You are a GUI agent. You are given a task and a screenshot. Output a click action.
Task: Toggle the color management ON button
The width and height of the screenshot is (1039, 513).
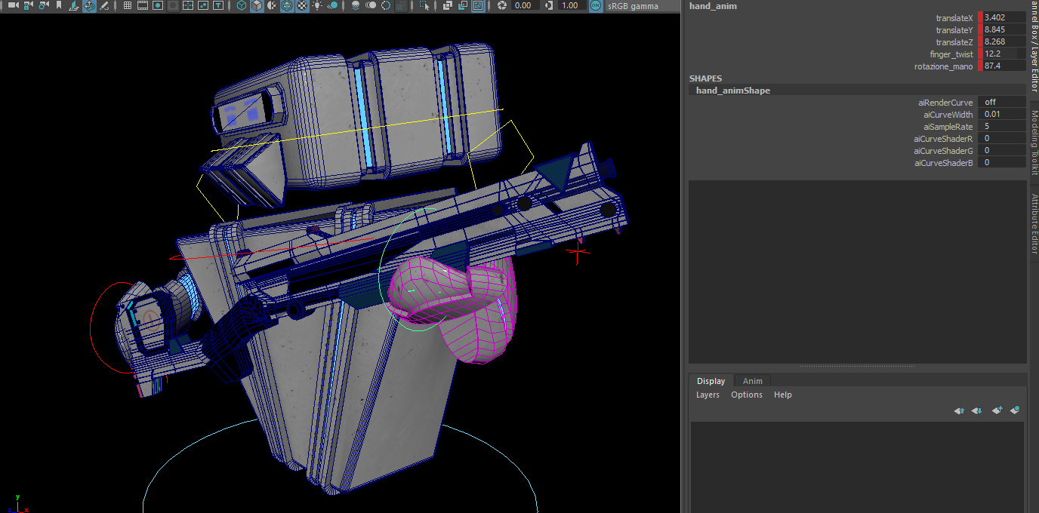595,5
